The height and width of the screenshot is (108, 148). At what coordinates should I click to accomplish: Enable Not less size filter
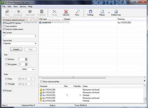(x=6, y=59)
